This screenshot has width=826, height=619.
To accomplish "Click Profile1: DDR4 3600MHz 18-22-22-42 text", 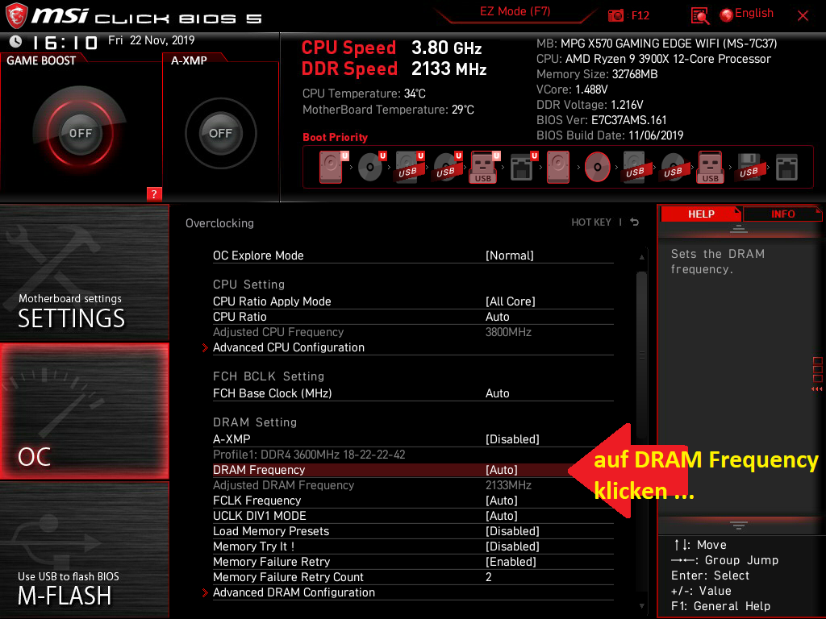I will (x=309, y=455).
